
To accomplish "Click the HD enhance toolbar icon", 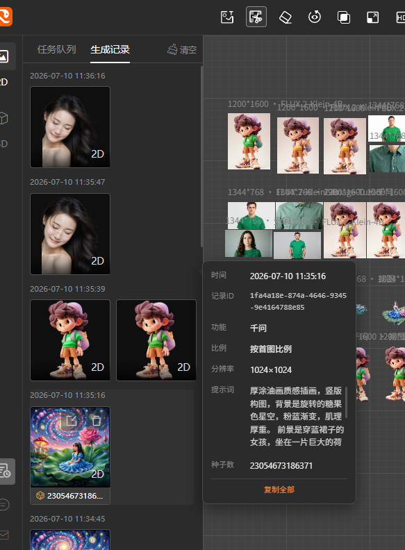I will (400, 17).
